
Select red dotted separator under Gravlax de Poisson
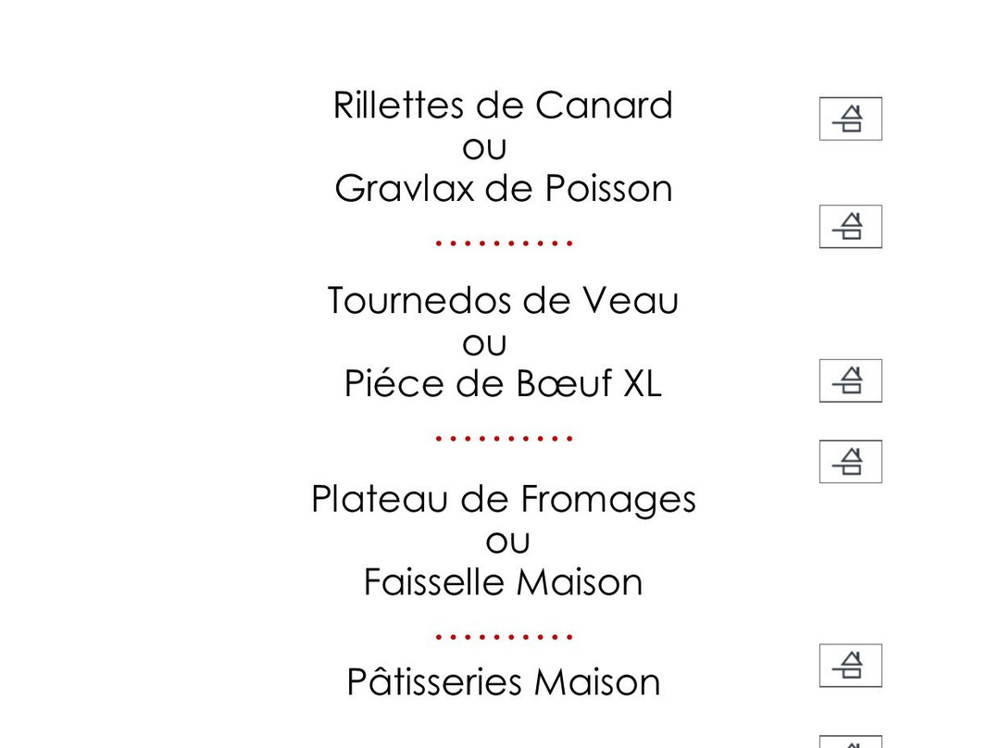504,243
